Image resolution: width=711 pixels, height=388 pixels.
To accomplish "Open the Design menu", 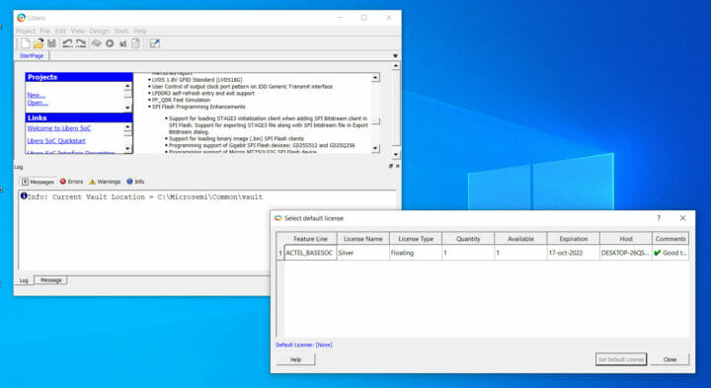I will (99, 31).
